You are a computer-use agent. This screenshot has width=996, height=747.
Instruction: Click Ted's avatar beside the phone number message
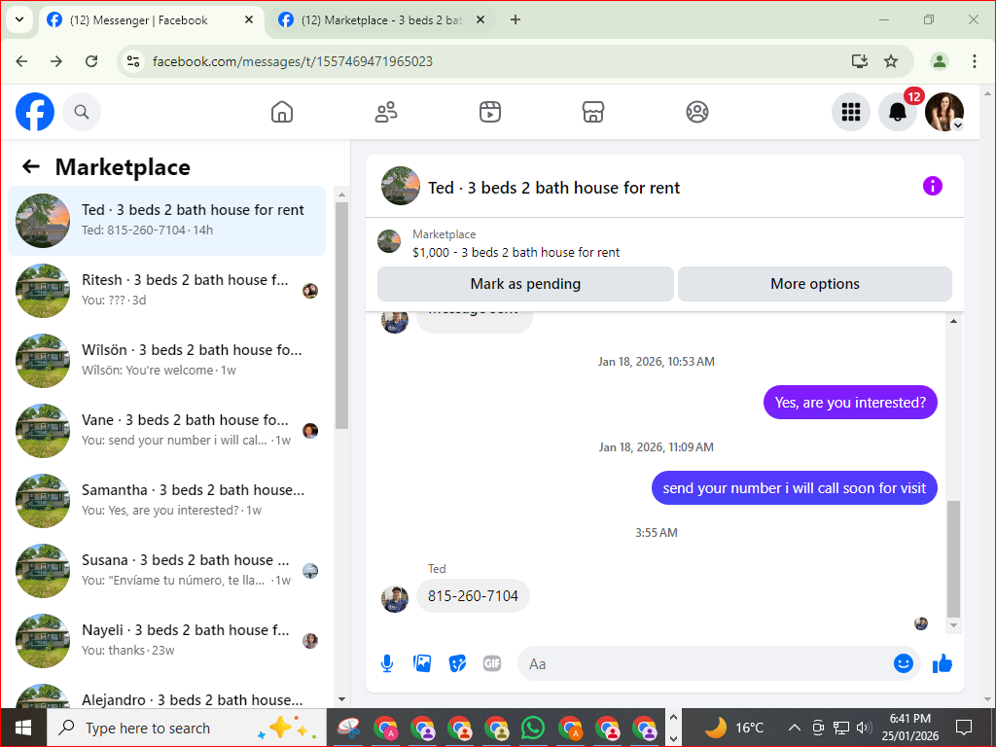395,599
